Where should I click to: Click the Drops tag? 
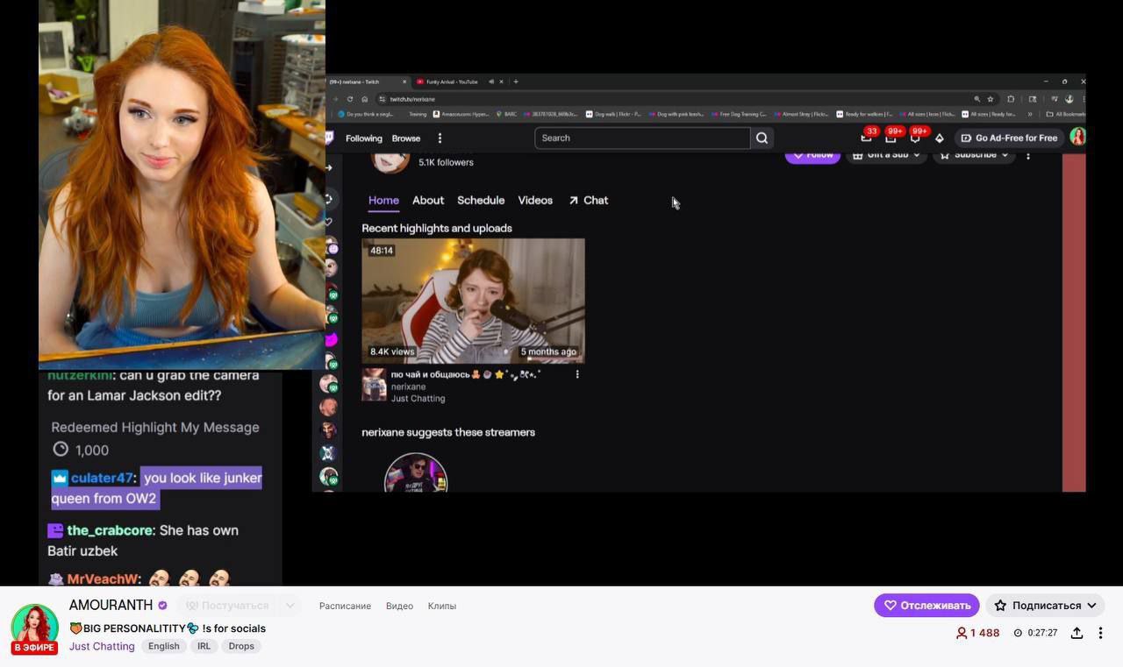click(x=241, y=646)
